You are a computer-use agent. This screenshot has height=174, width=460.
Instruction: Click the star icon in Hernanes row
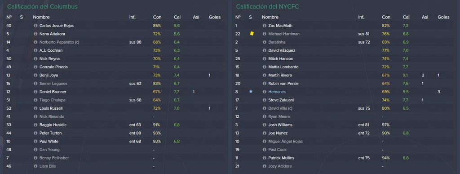(x=251, y=92)
